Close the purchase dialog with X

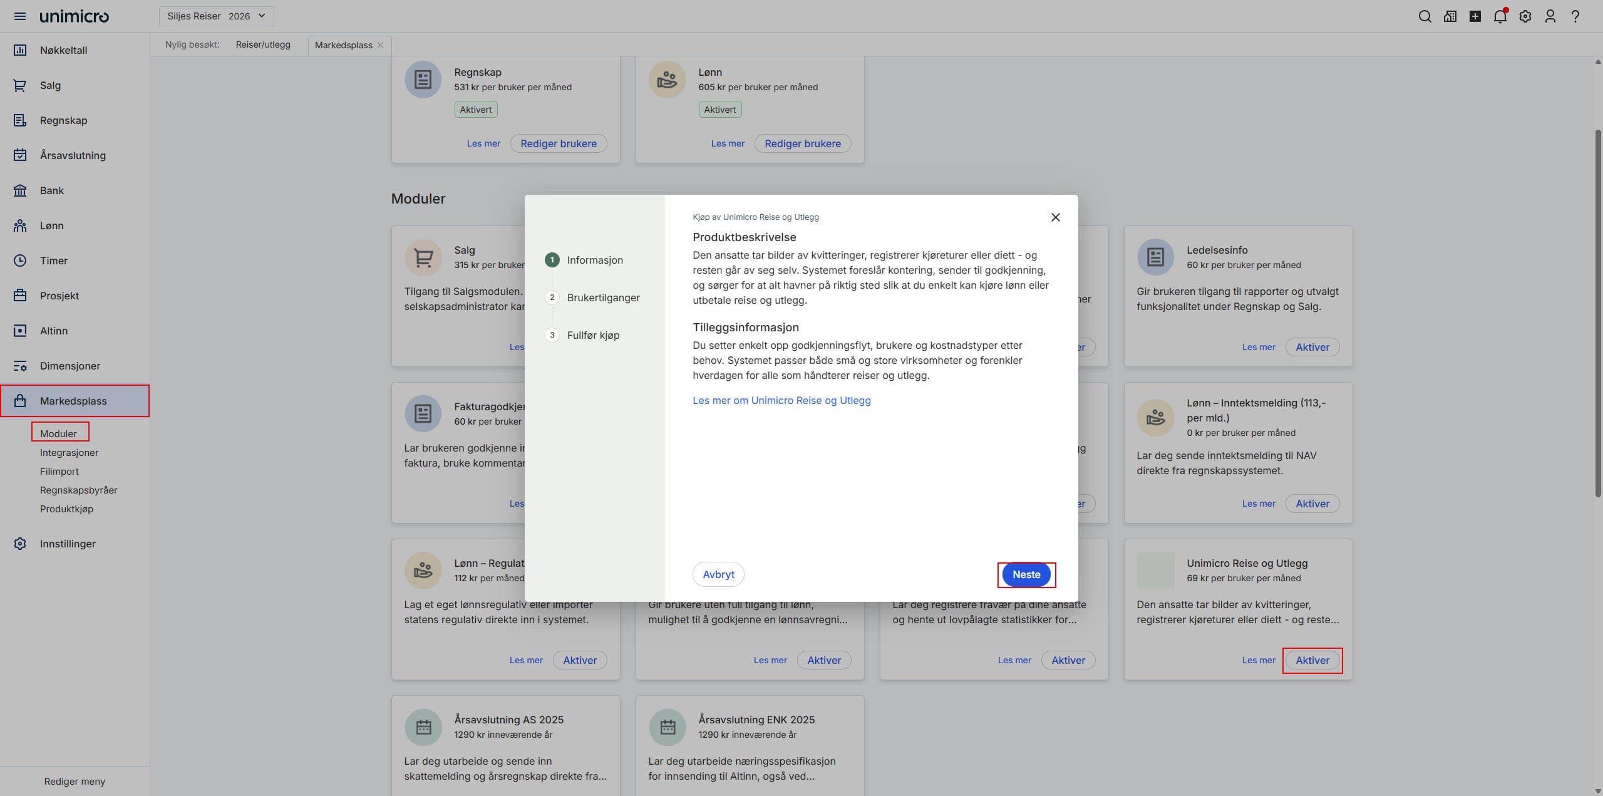pyautogui.click(x=1055, y=217)
